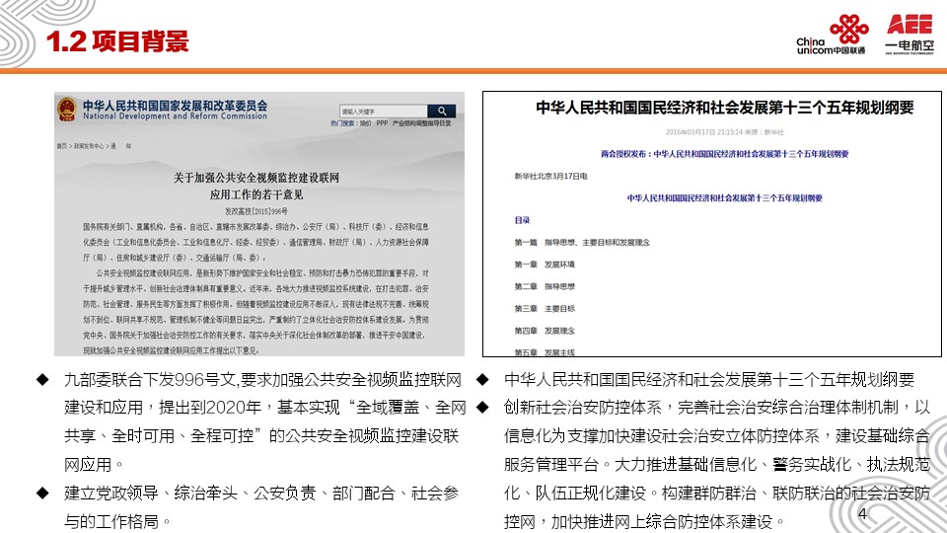Click the bullet paragraph starting 九部委联合下发996号文

pos(264,421)
